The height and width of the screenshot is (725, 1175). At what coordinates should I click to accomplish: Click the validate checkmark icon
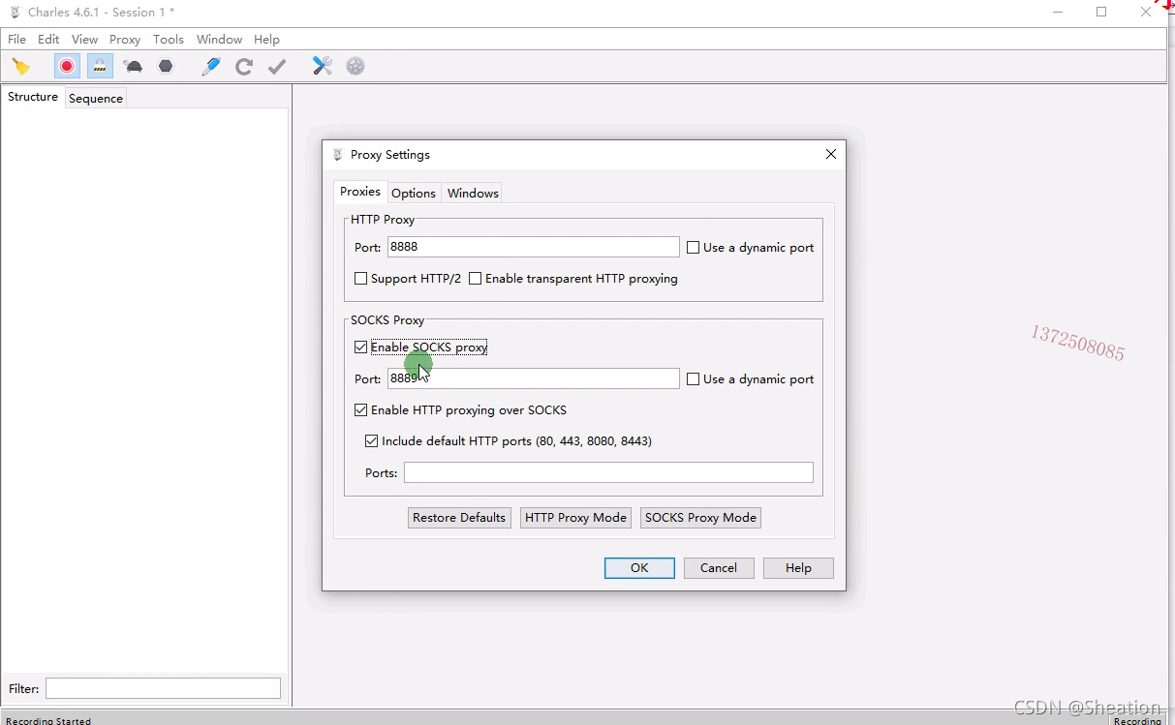point(277,66)
